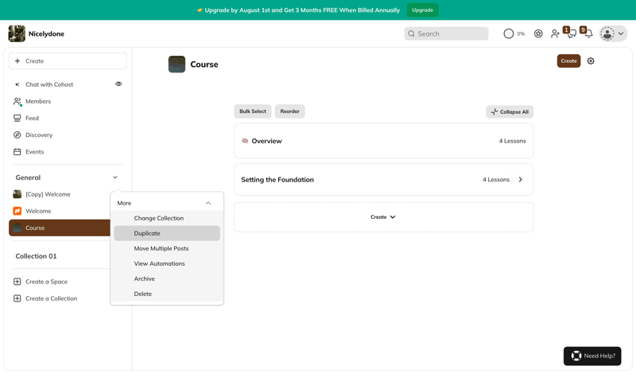Open Discovery in sidebar

tap(38, 134)
